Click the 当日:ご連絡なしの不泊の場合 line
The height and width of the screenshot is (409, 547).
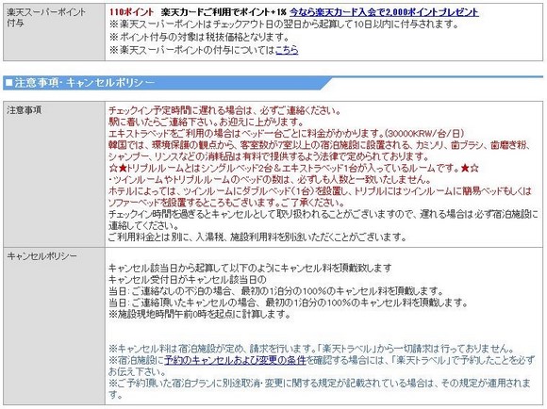(x=276, y=291)
